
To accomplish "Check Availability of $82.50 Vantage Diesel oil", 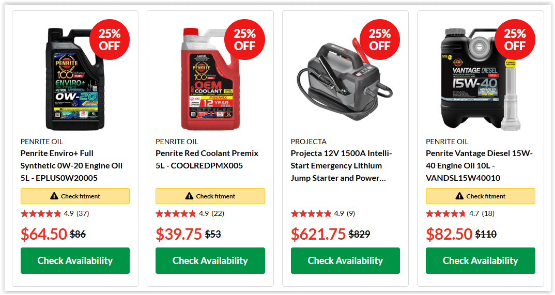I will click(x=480, y=261).
